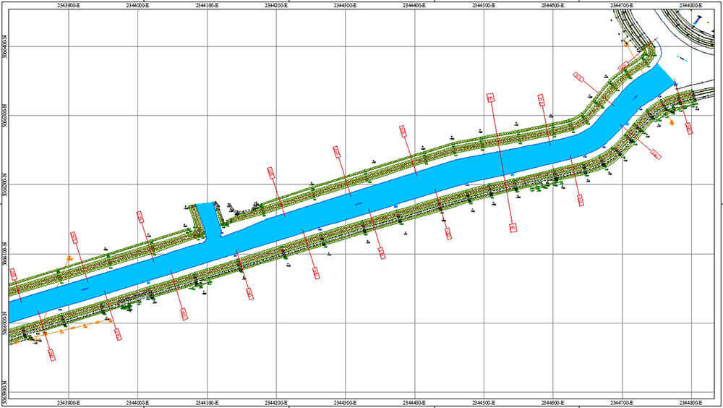Click the 2343900-E grid label on top edge
Viewport: 723px width, 408px height.
69,5
